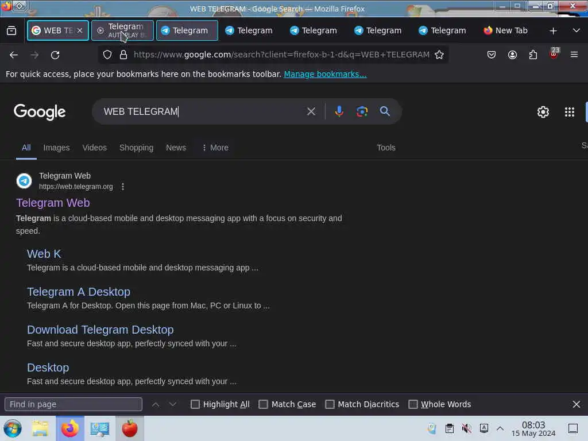The image size is (588, 441).
Task: Open file manager from taskbar
Action: 40,428
